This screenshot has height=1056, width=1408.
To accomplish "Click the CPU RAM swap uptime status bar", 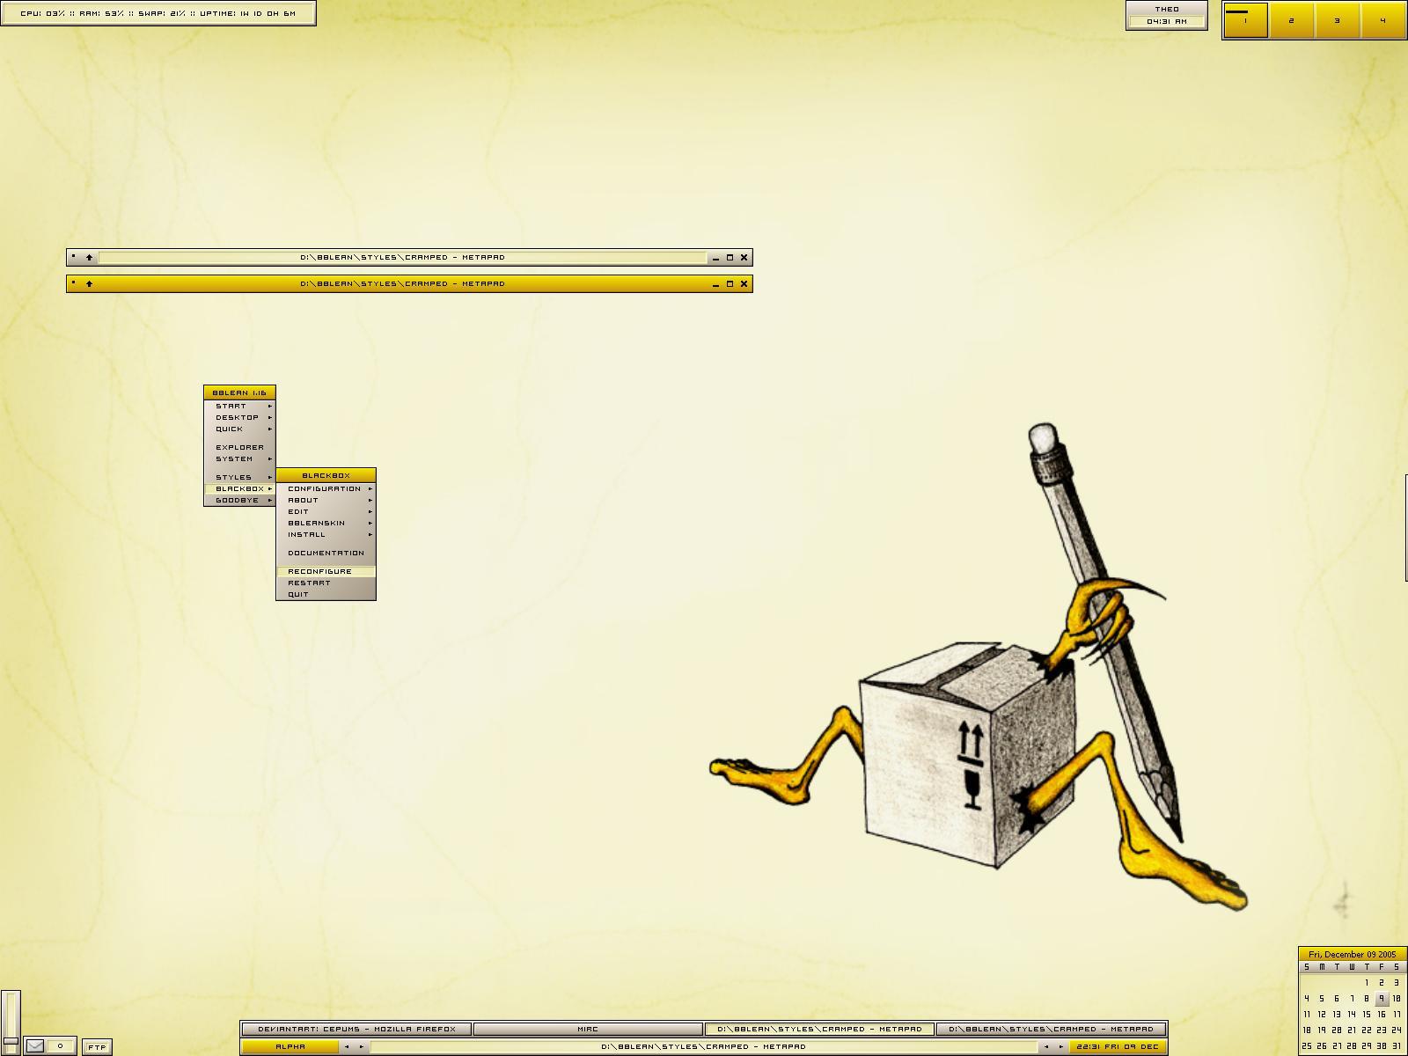I will coord(158,13).
